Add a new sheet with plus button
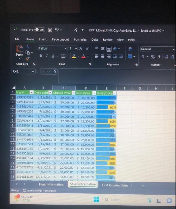Image resolution: width=176 pixels, height=209 pixels. 143,185
